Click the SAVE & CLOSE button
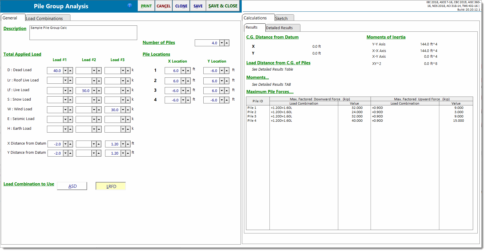 click(223, 6)
